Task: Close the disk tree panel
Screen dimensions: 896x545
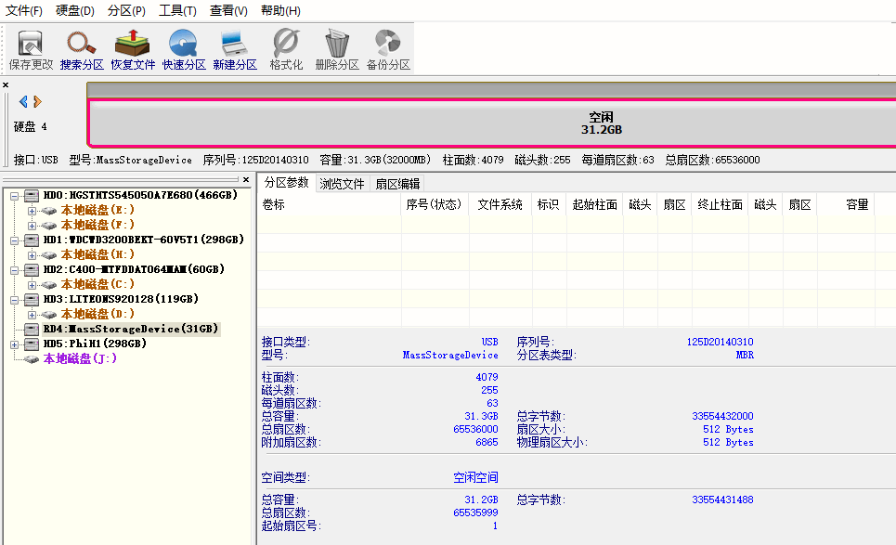Action: point(246,179)
